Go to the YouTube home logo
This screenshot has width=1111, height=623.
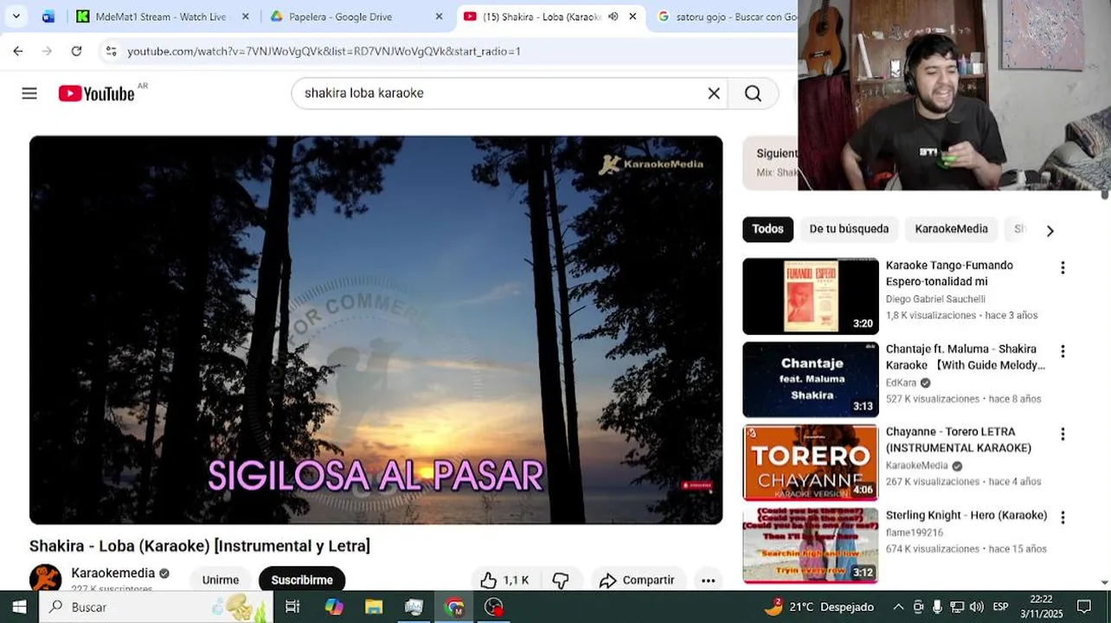tap(96, 93)
